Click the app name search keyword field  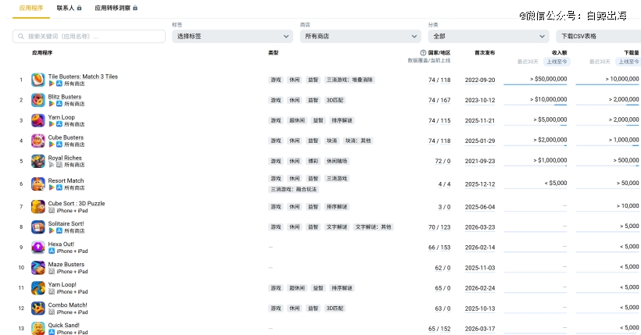(88, 36)
